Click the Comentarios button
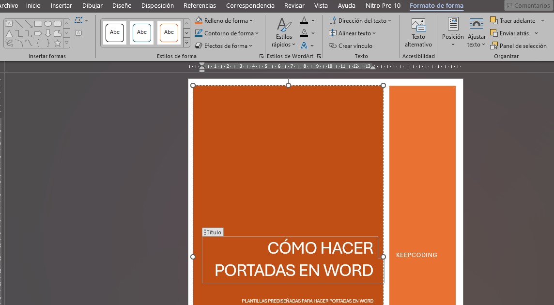Viewport: 554px width, 305px height. (x=528, y=6)
